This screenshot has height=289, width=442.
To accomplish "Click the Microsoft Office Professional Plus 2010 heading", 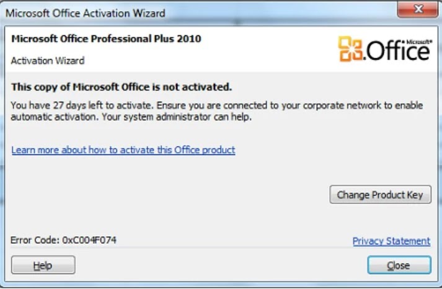I will click(106, 38).
